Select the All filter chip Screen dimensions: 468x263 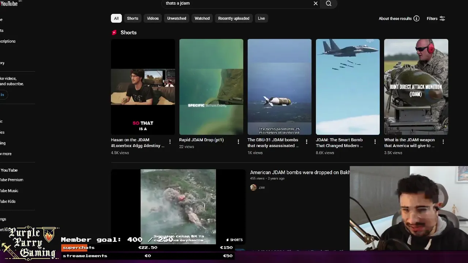click(116, 18)
